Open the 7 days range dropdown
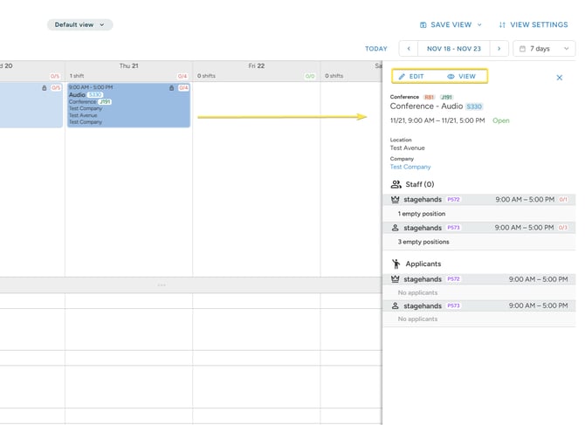The image size is (585, 425). (x=544, y=49)
